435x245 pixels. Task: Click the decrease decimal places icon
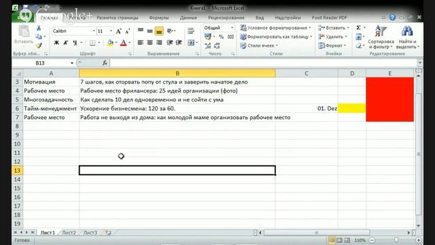coord(217,46)
